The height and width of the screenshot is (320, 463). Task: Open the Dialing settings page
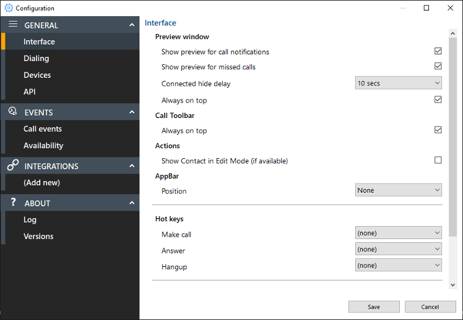(36, 59)
